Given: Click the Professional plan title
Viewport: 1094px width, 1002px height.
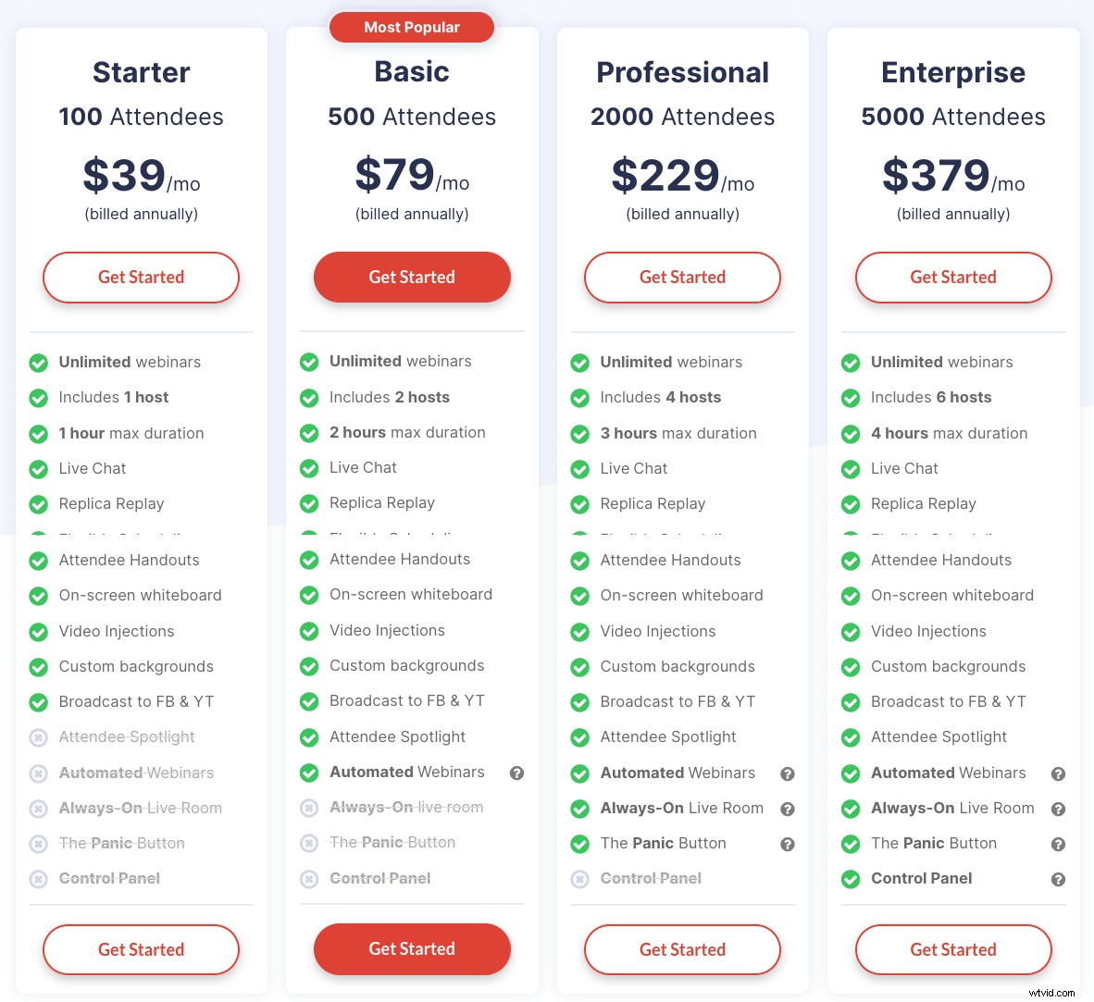Looking at the screenshot, I should point(682,72).
